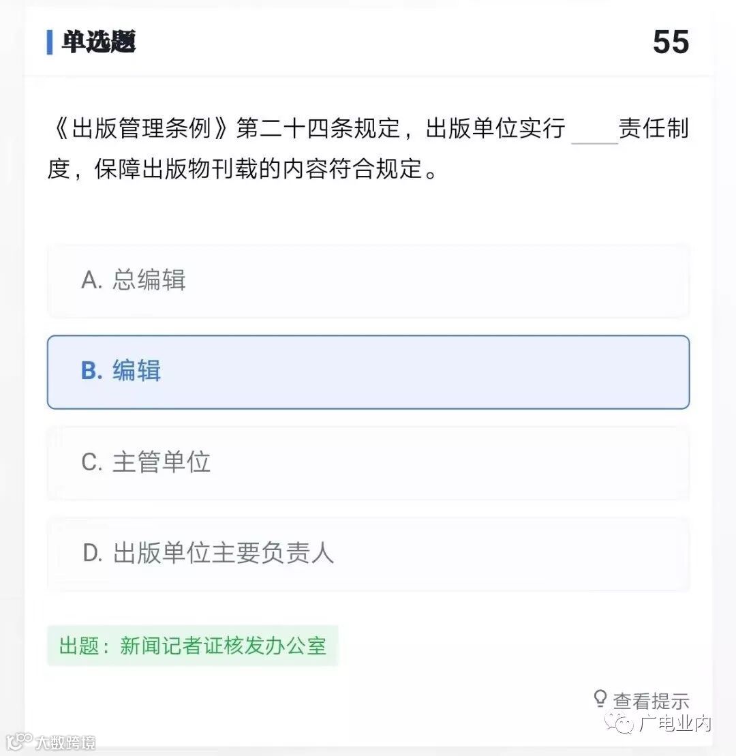Click the blue bar beside 单选题
This screenshot has width=736, height=756.
[x=50, y=42]
